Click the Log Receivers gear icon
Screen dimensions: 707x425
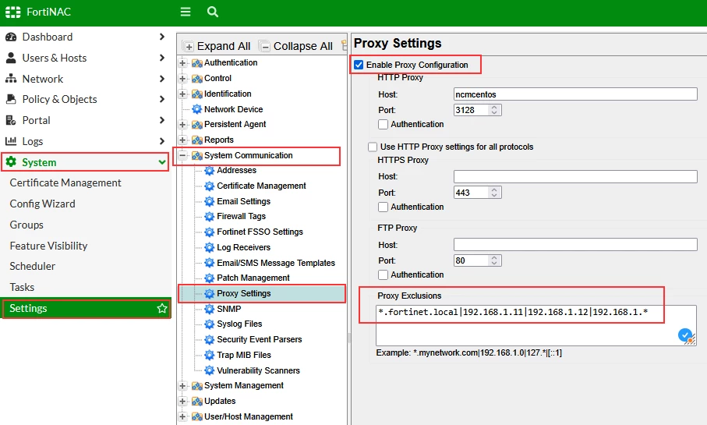pos(209,247)
